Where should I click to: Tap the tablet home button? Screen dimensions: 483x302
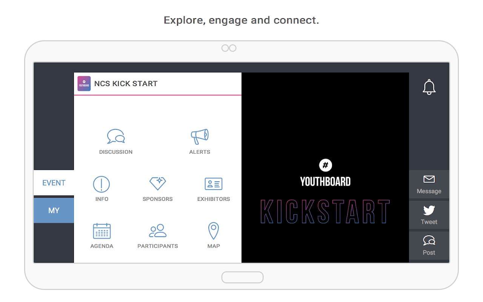point(242,277)
